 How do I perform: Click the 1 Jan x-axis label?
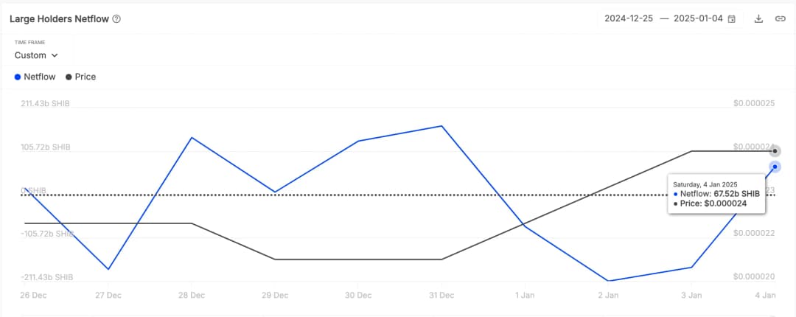pos(525,295)
